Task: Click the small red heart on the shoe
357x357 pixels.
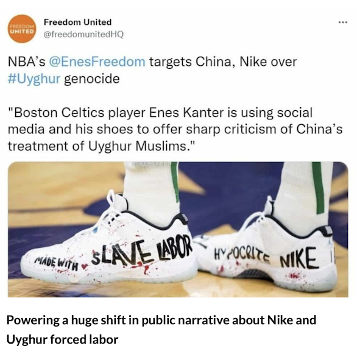Action: [85, 266]
